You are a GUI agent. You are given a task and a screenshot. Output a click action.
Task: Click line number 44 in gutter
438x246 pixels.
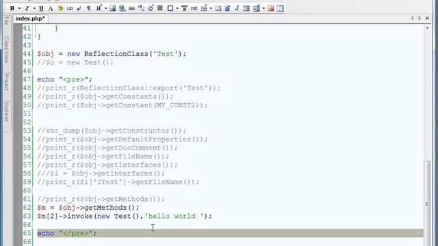point(27,54)
